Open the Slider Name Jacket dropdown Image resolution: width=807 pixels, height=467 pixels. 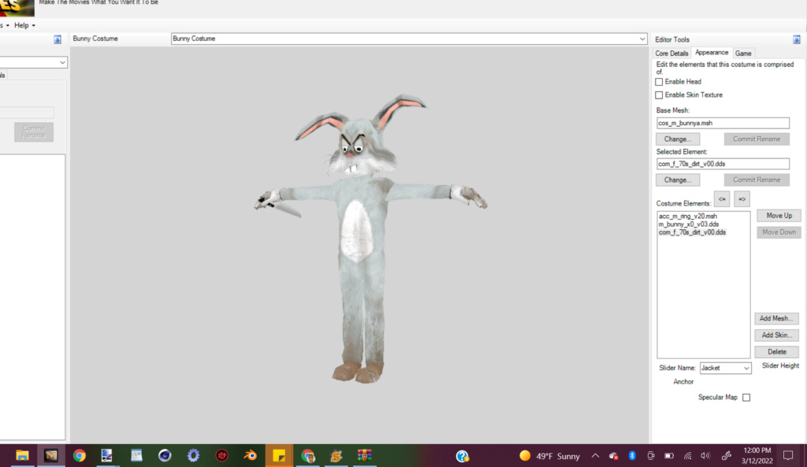[x=725, y=369]
